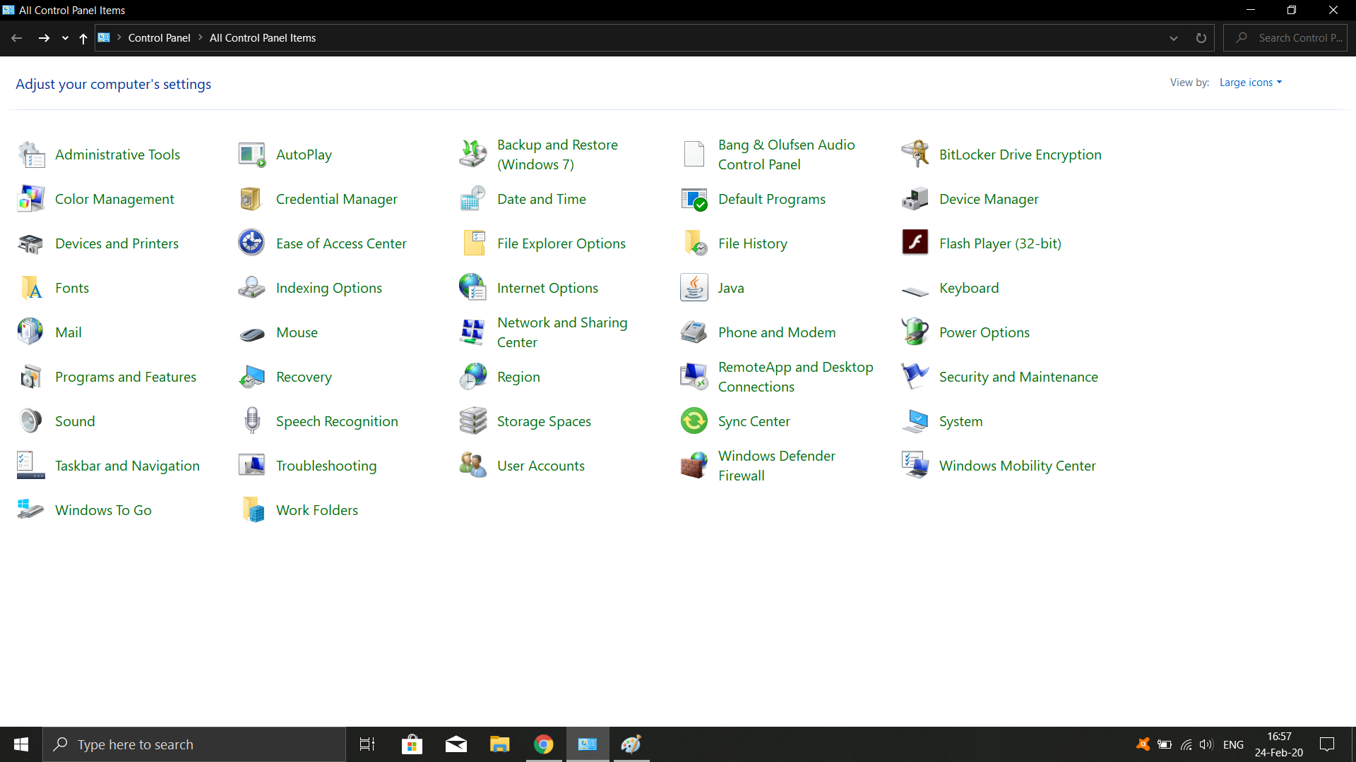Open Task View from the taskbar
The image size is (1356, 762).
pos(367,744)
